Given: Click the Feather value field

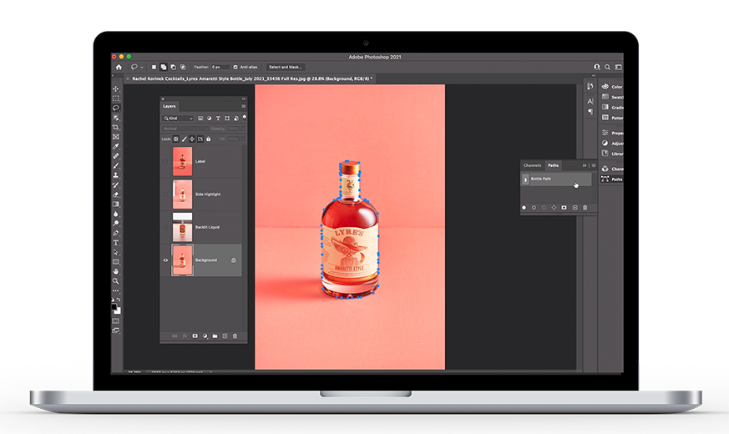Looking at the screenshot, I should coord(220,67).
